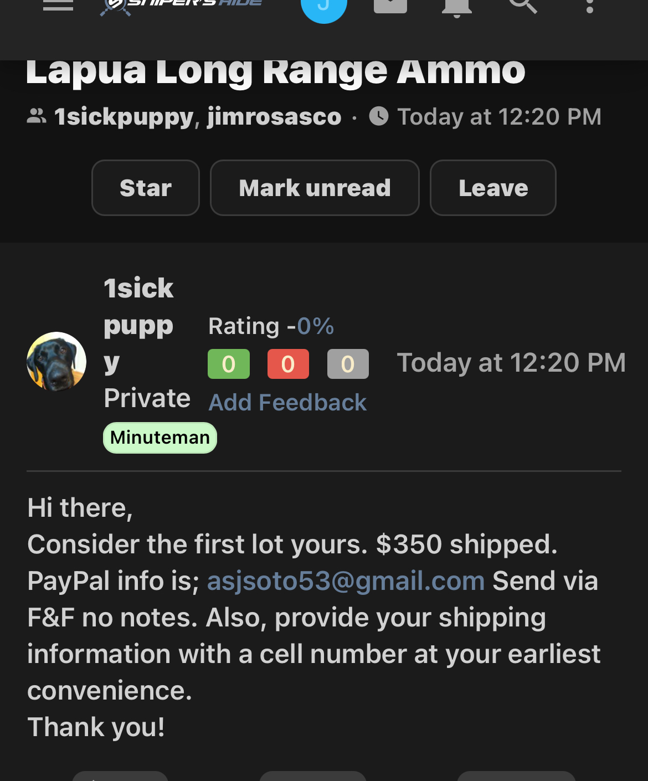Open the hamburger navigation menu
Screen dimensions: 648x781
pyautogui.click(x=58, y=6)
